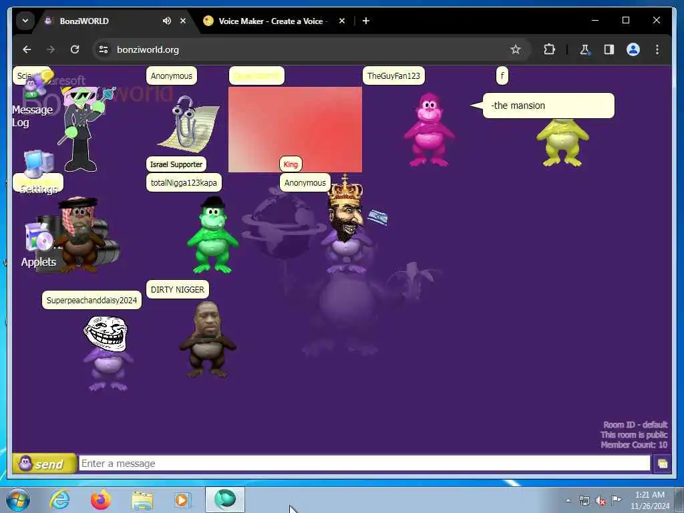Close the Voice Maker tab

coord(342,21)
